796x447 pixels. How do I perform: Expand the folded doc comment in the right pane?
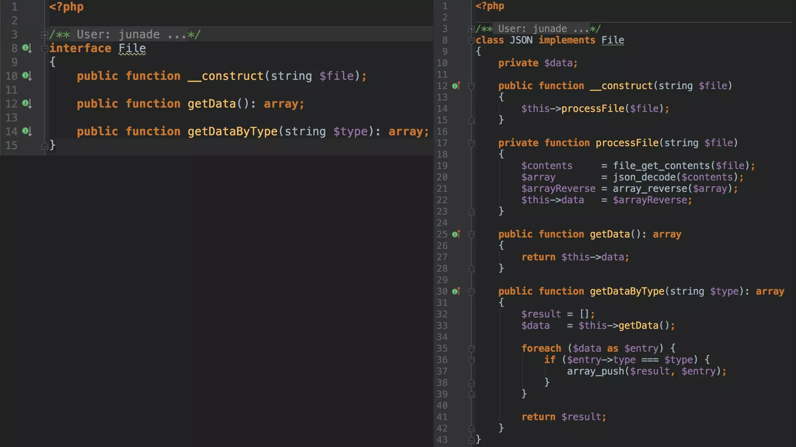tap(471, 29)
